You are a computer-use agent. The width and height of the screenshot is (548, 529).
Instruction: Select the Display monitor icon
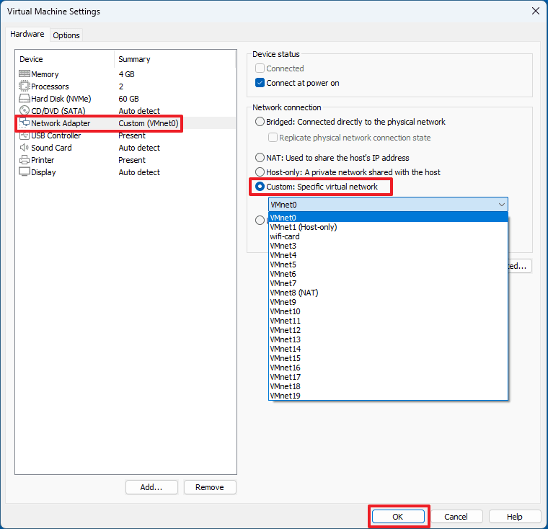tap(24, 172)
